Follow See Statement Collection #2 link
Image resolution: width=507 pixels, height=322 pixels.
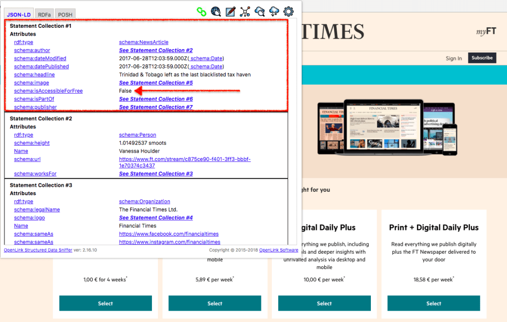click(156, 50)
